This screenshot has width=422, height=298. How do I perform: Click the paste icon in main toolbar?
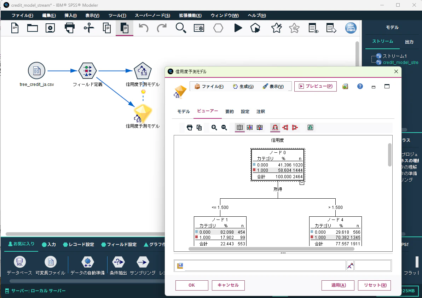[x=125, y=28]
